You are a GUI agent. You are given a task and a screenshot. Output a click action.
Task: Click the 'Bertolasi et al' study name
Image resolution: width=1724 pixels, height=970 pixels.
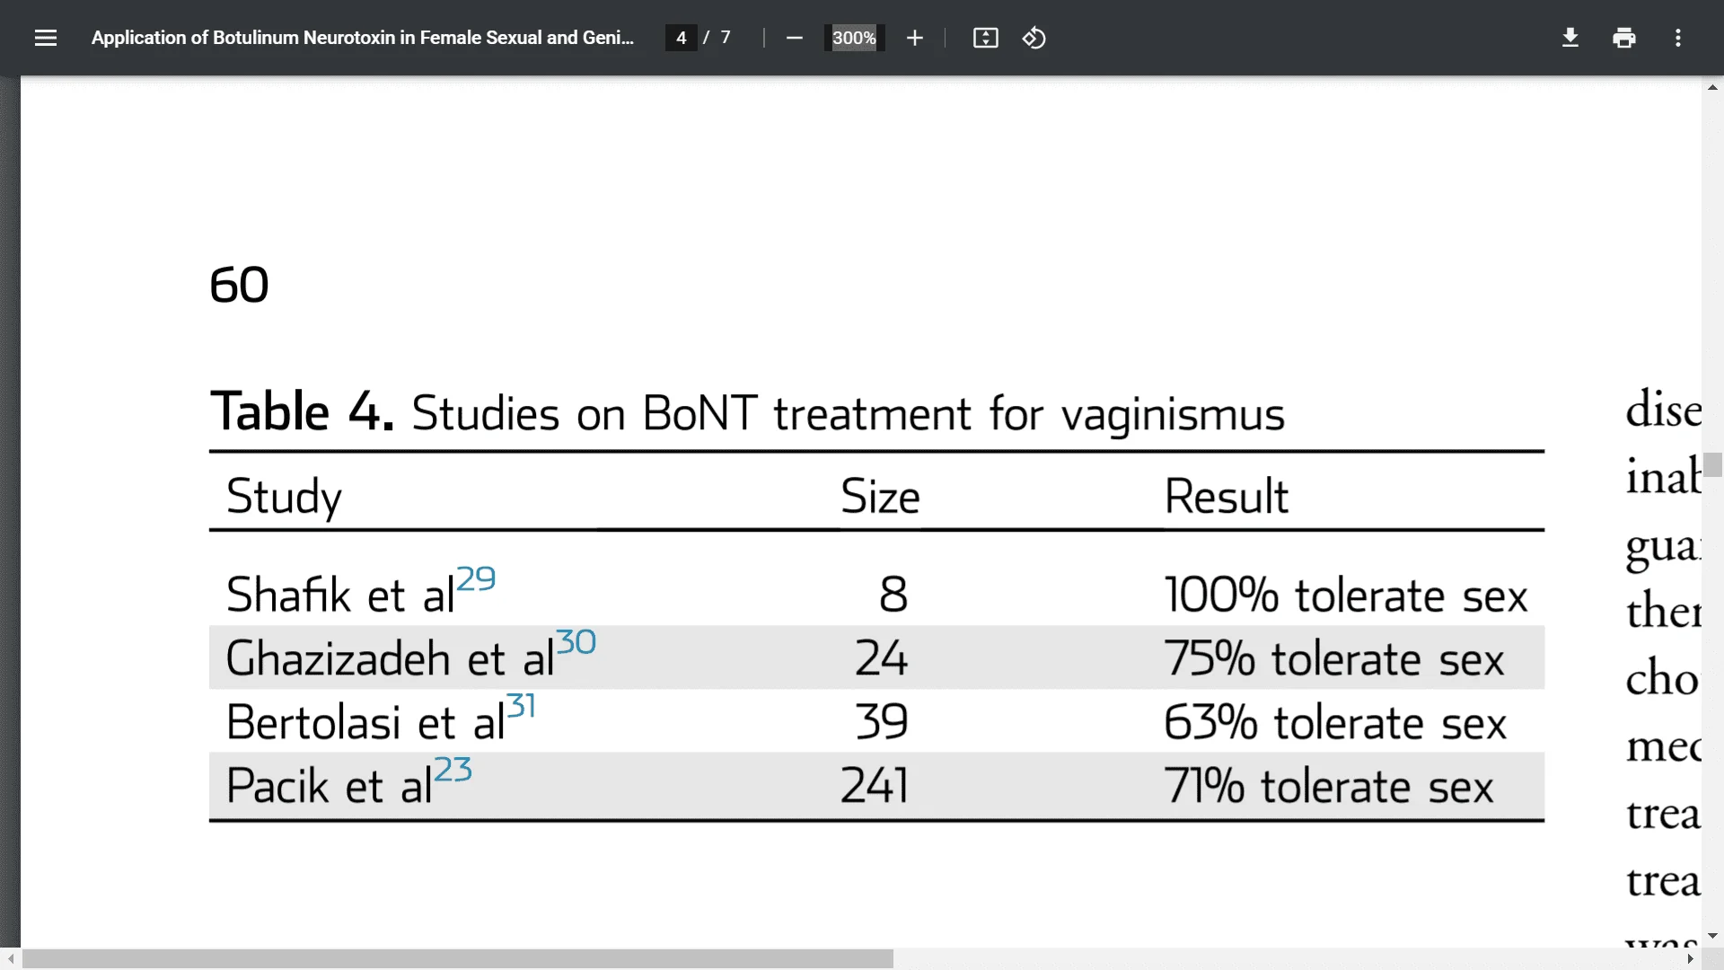(x=365, y=722)
